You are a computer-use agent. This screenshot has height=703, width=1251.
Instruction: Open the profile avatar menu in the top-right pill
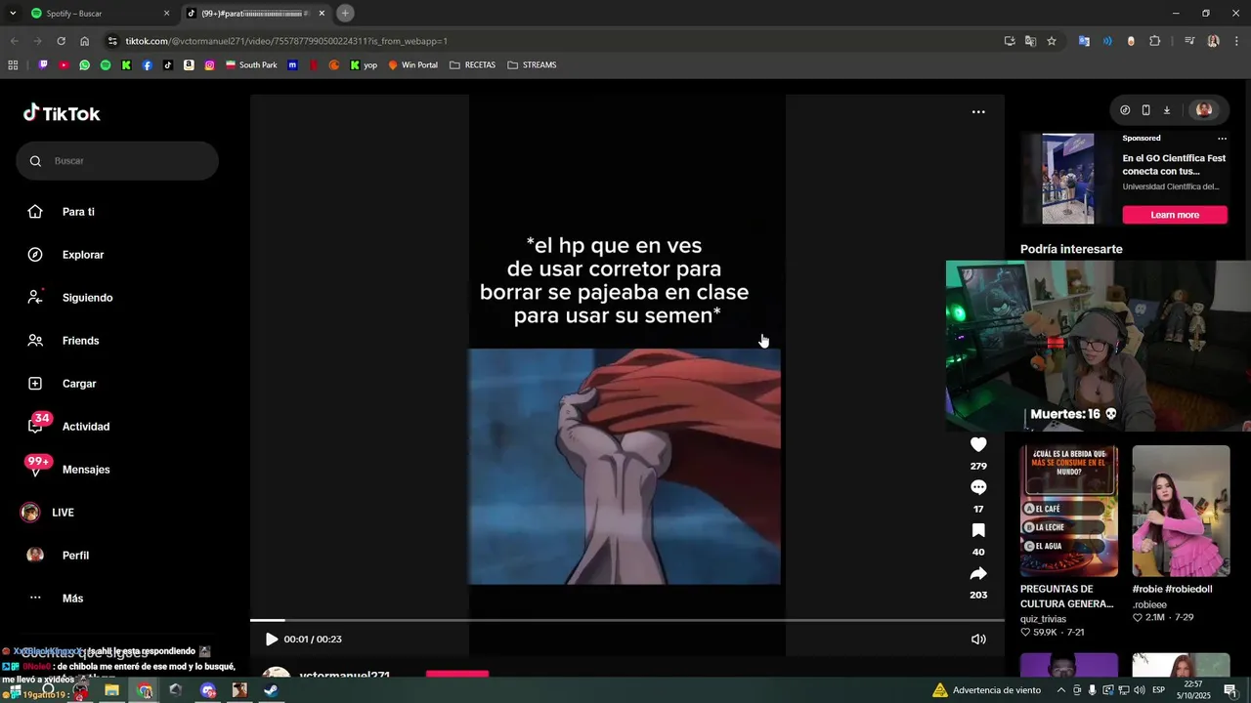(x=1204, y=110)
